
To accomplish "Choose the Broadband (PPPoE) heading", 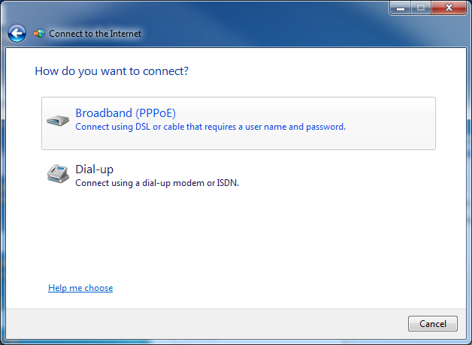I will pyautogui.click(x=126, y=113).
